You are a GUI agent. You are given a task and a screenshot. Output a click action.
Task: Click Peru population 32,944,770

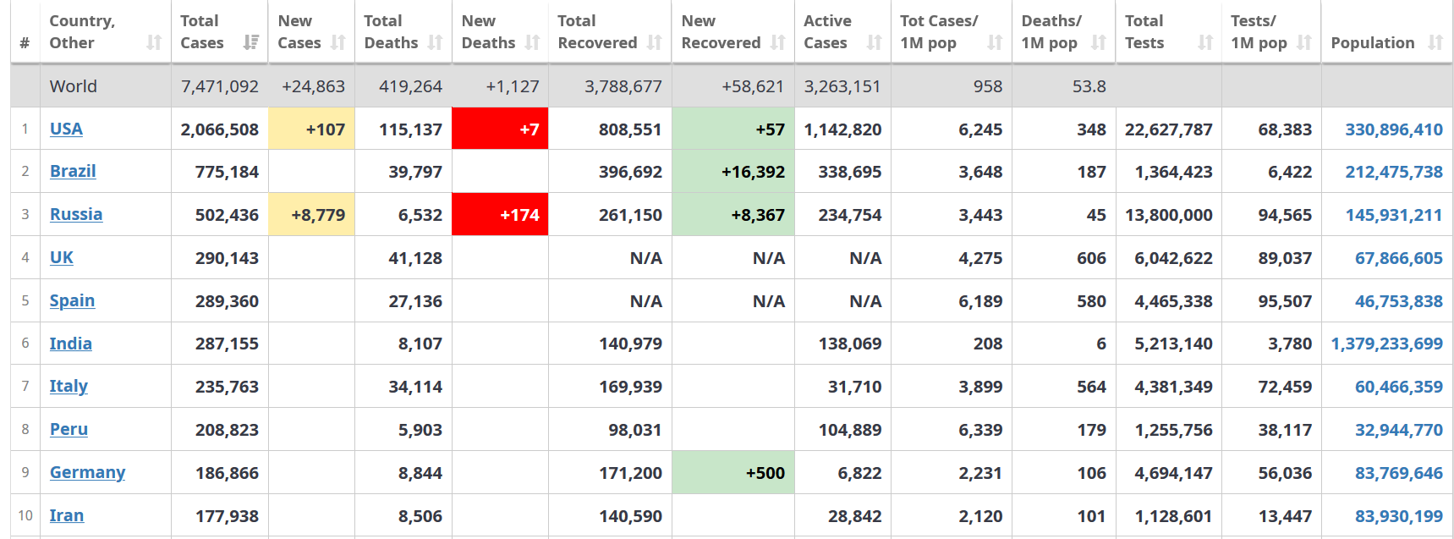(x=1399, y=430)
